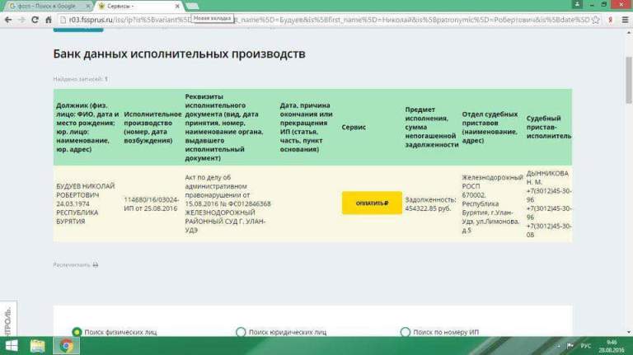Select Поиск по номеру ИП radio button

pyautogui.click(x=405, y=332)
